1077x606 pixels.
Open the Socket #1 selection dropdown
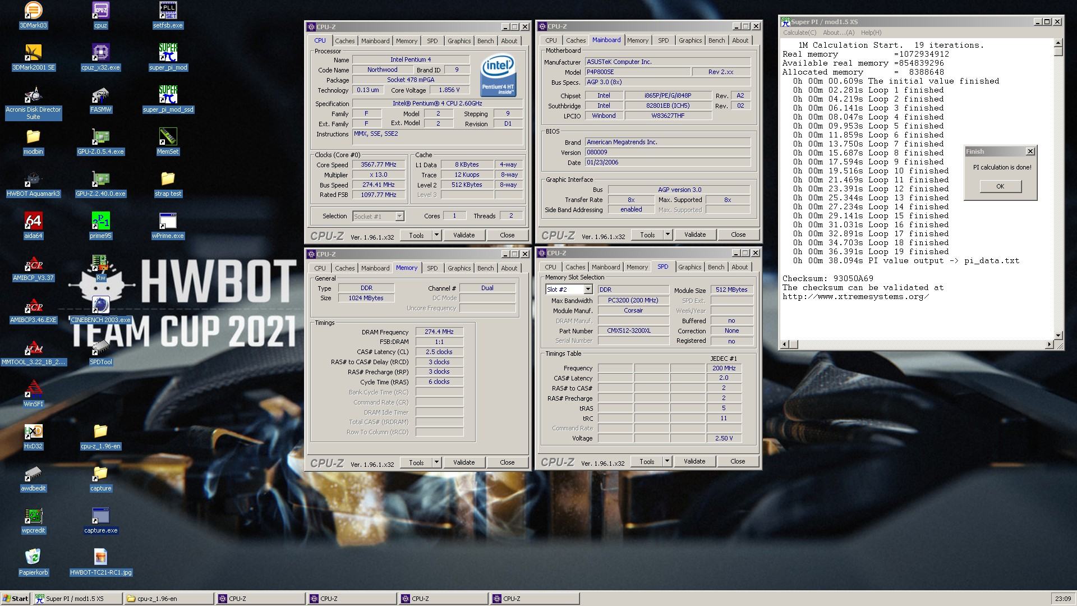click(x=378, y=216)
